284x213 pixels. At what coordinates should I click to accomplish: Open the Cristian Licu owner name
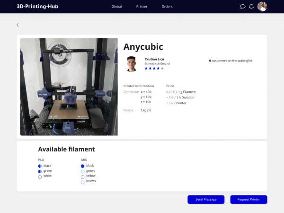pos(154,59)
